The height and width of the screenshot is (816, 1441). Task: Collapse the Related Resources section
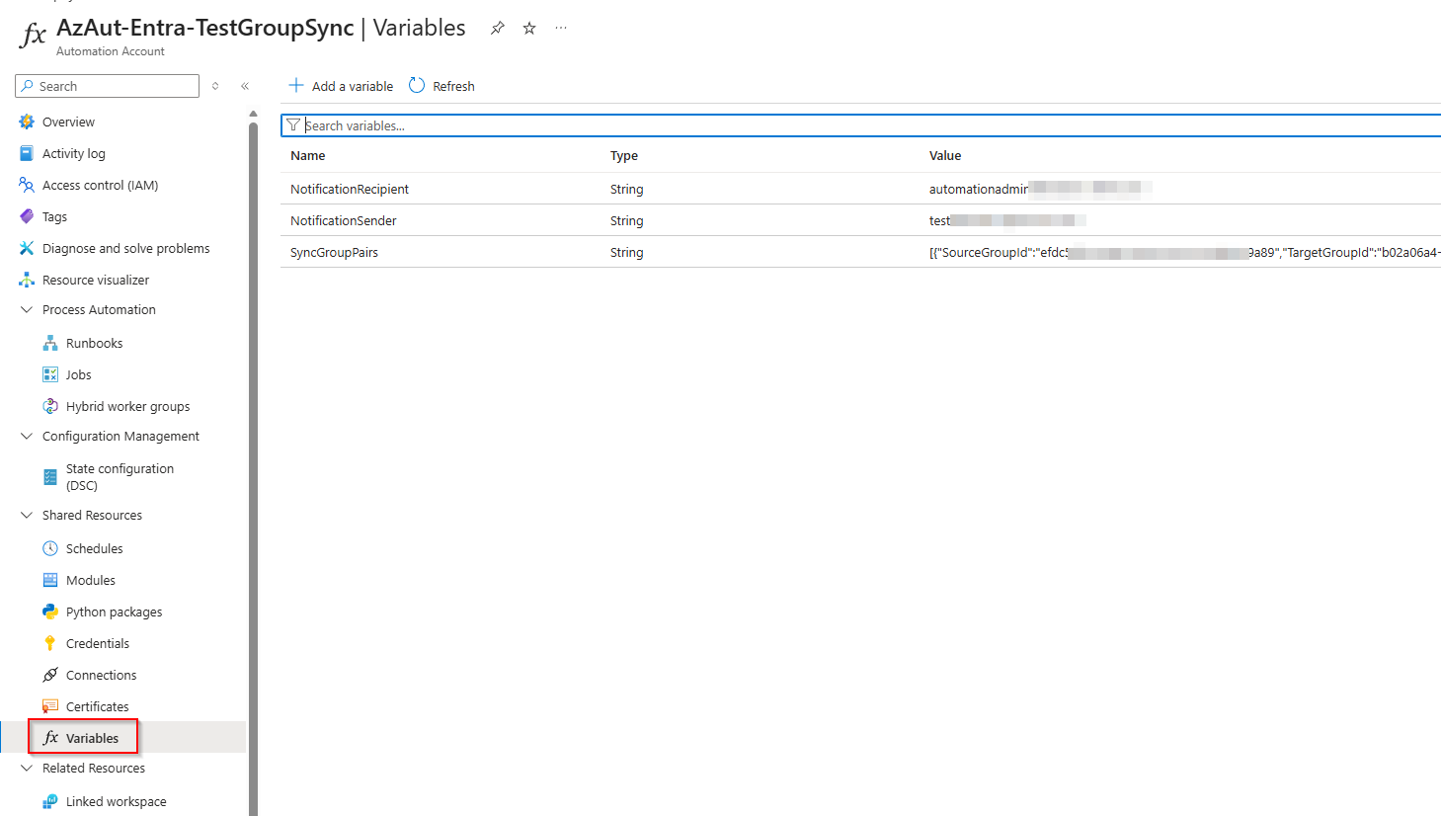point(27,768)
